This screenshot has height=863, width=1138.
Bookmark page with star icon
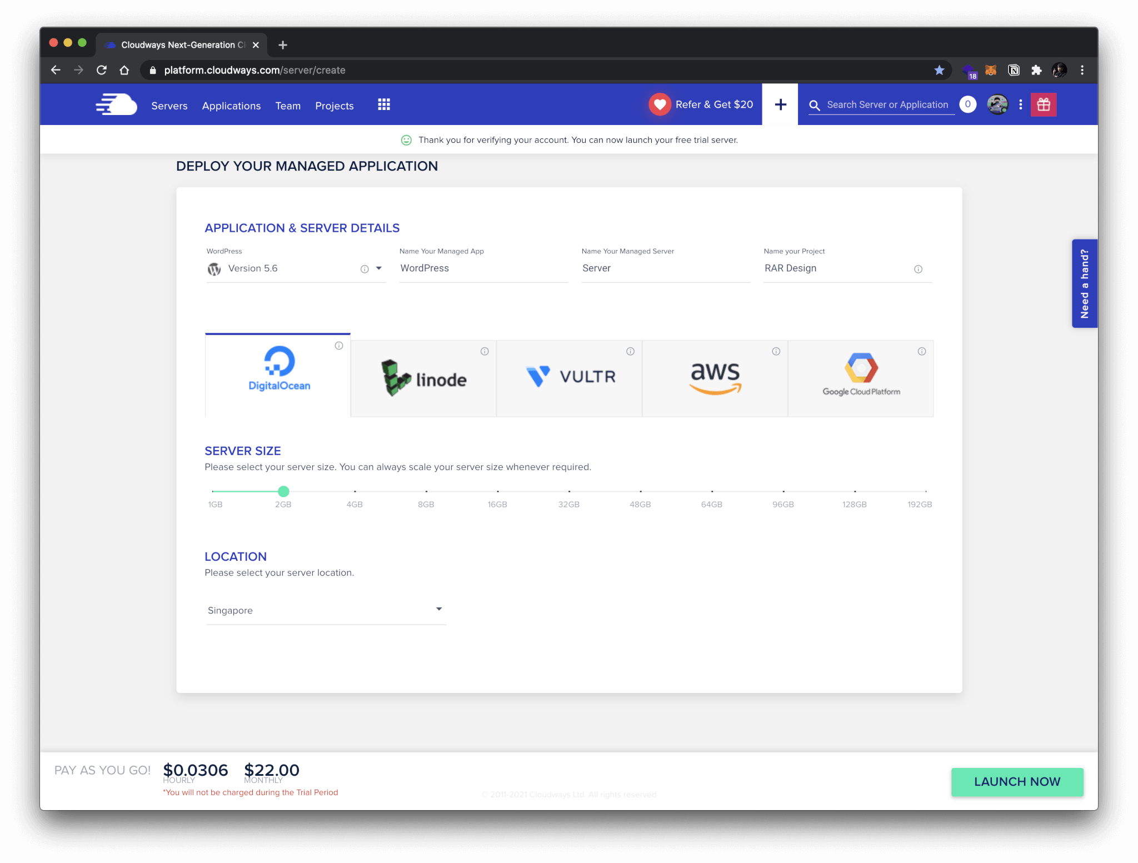pyautogui.click(x=939, y=70)
